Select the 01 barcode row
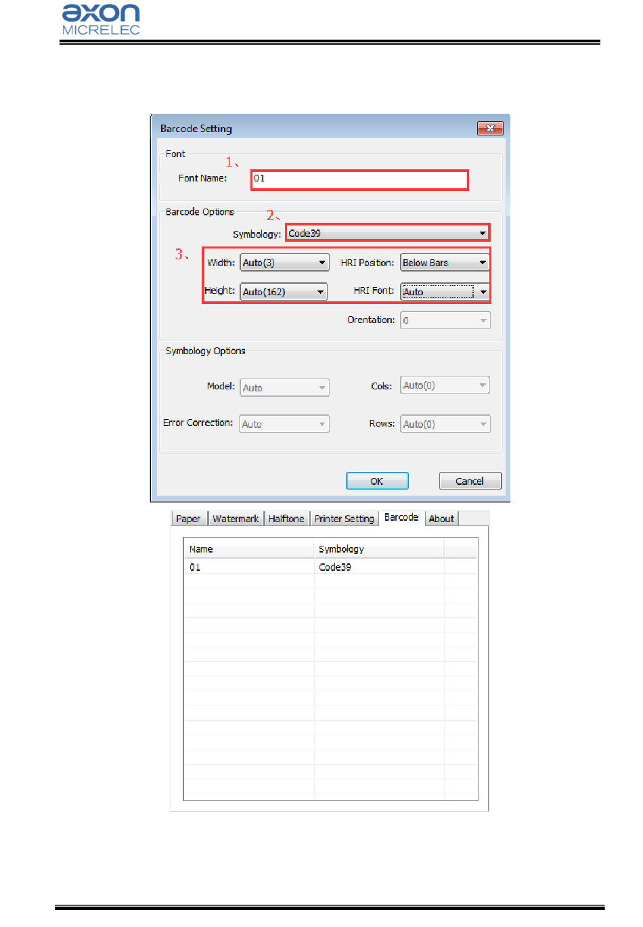The image size is (643, 927). (330, 567)
